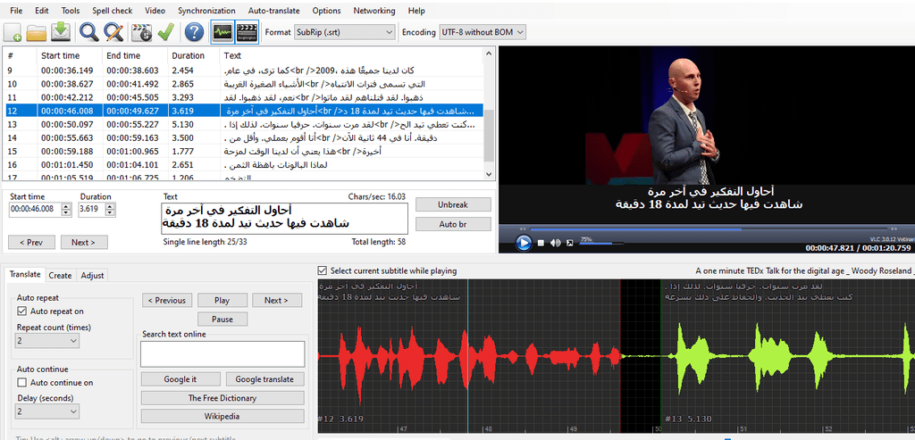This screenshot has height=440, width=915.
Task: Switch to the Adjust tab
Action: (92, 276)
